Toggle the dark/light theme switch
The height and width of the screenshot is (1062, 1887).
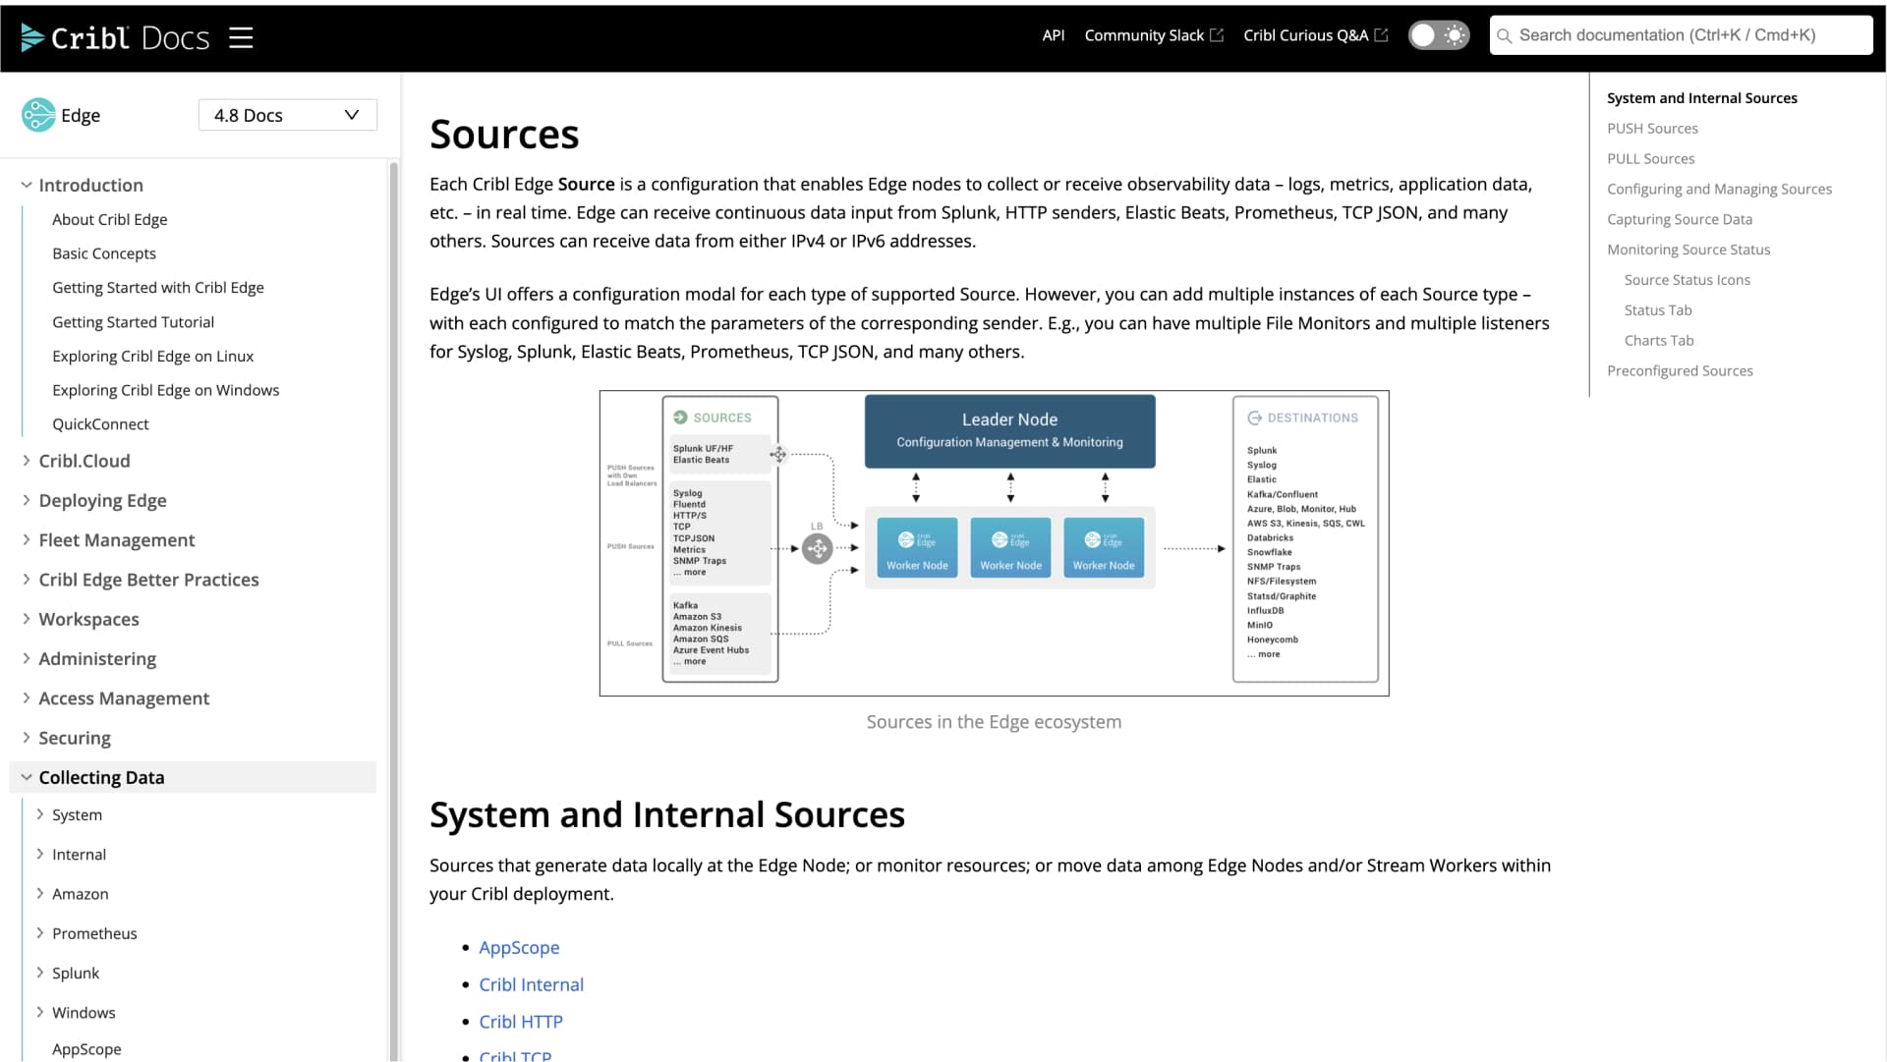click(1439, 35)
